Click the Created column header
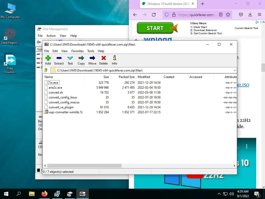The image size is (265, 199). (175, 77)
